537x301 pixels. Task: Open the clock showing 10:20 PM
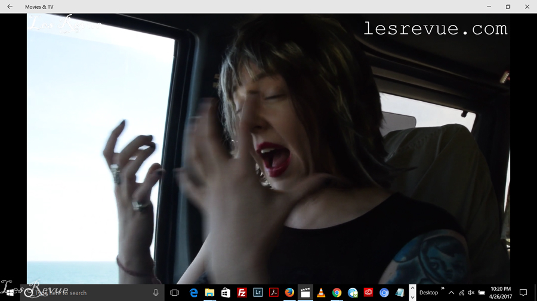coord(500,293)
